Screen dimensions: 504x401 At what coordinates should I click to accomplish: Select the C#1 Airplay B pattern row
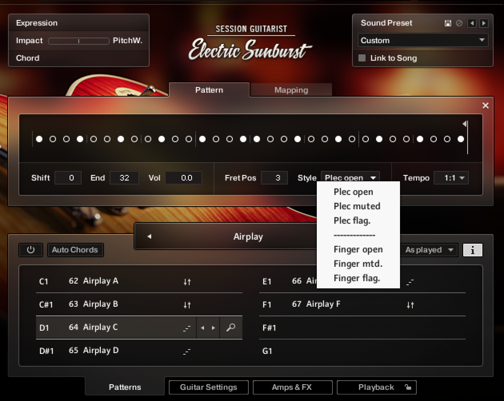(139, 304)
